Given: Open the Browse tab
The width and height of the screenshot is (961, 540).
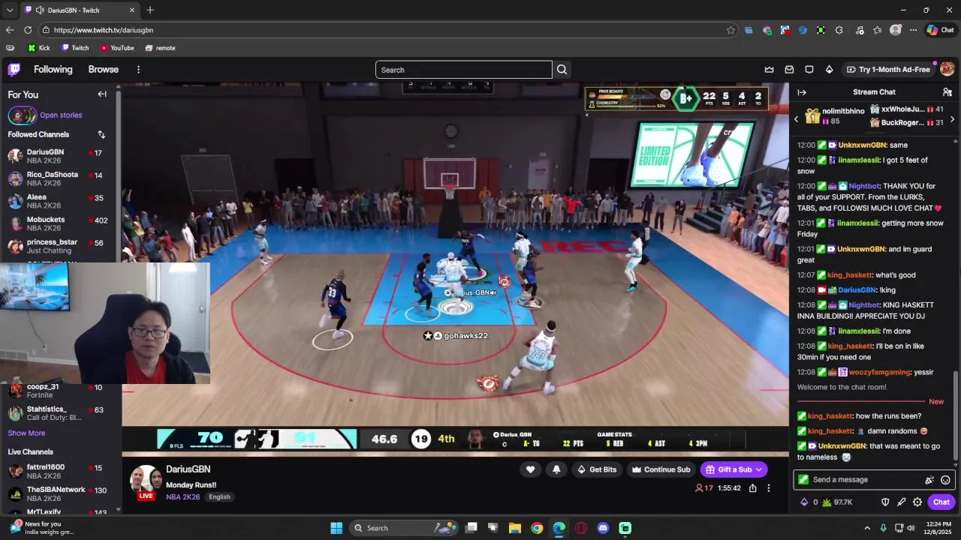Looking at the screenshot, I should click(x=104, y=70).
